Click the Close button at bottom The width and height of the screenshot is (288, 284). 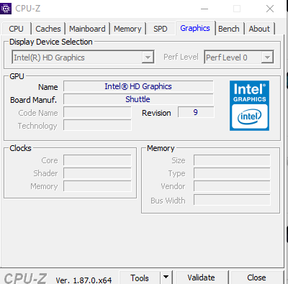256,278
